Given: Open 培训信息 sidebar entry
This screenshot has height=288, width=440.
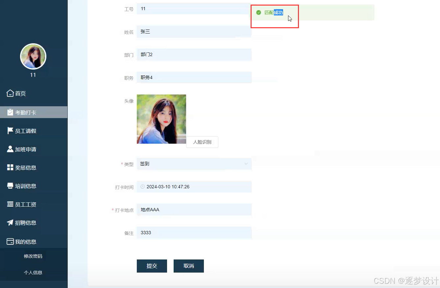Looking at the screenshot, I should [34, 186].
